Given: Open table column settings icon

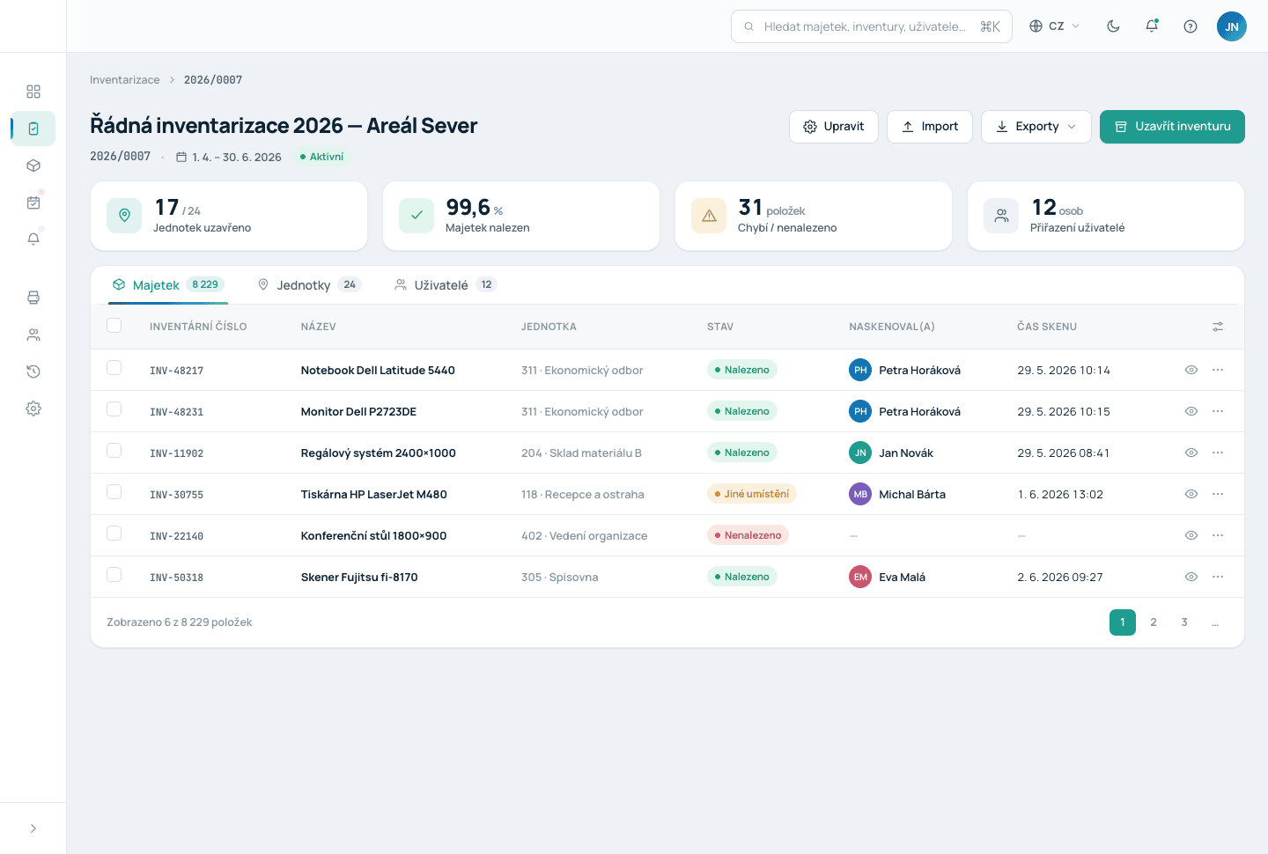Looking at the screenshot, I should coord(1218,327).
